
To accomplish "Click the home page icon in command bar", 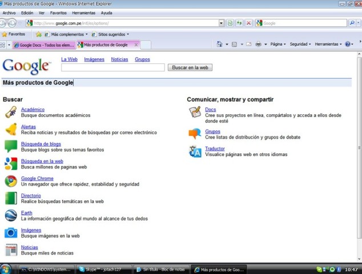I will (x=219, y=44).
